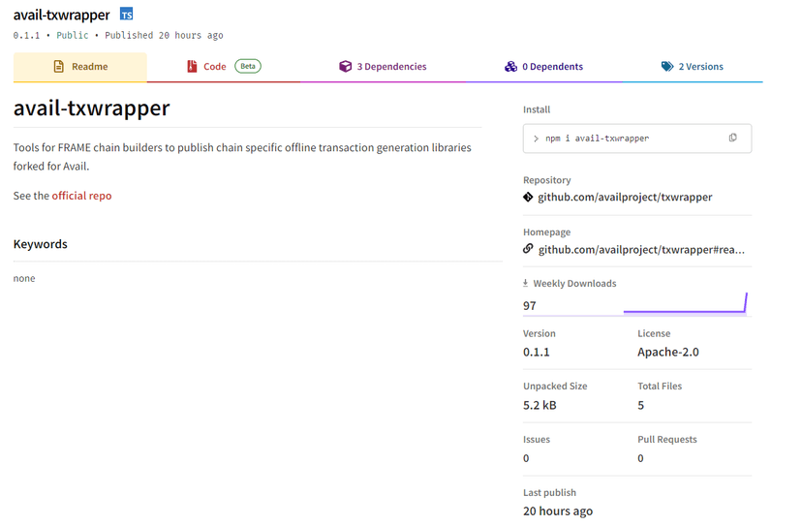Click the TypeScript TS badge icon

(126, 14)
